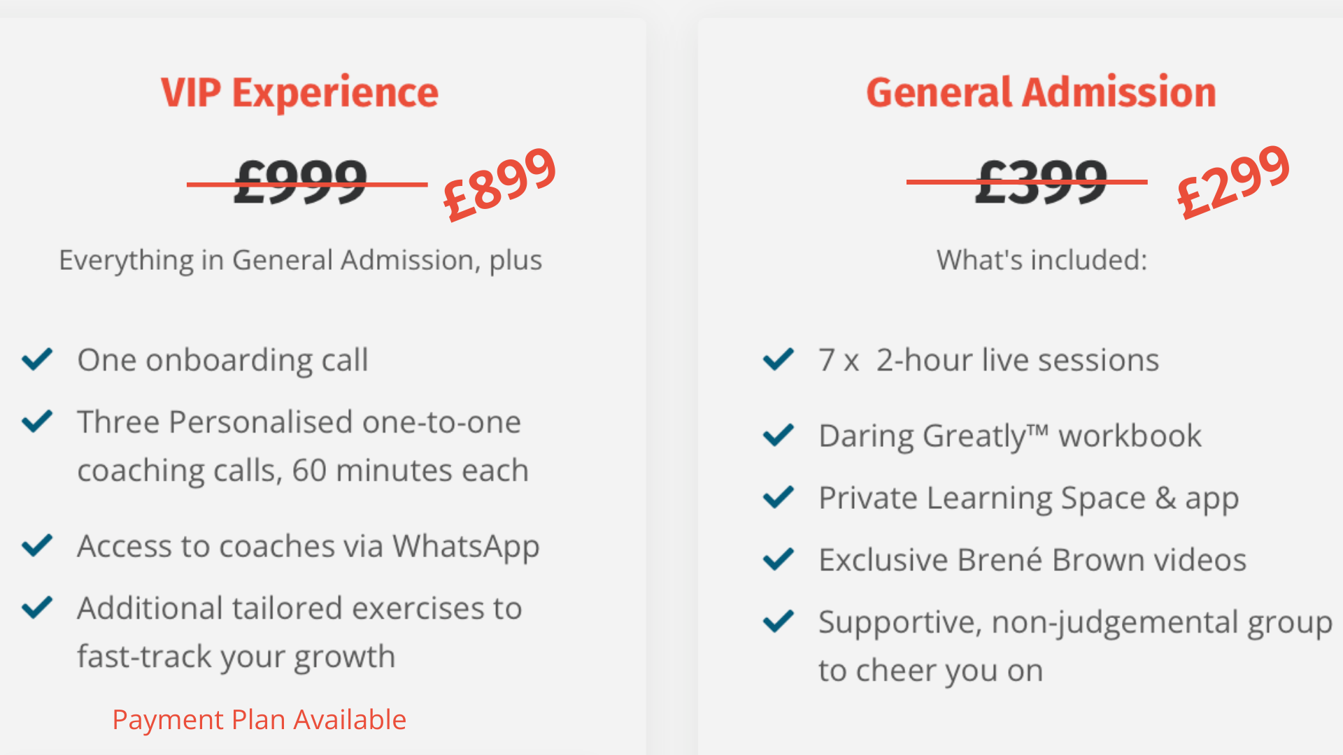This screenshot has height=755, width=1343.
Task: Click the Exclusive Brené Brown videos text
Action: 1032,560
